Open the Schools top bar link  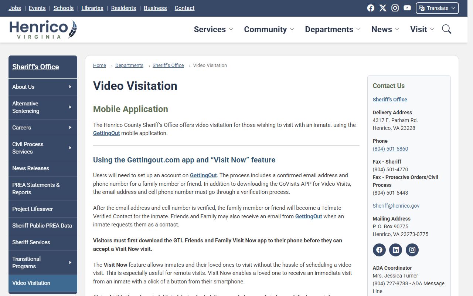point(64,8)
